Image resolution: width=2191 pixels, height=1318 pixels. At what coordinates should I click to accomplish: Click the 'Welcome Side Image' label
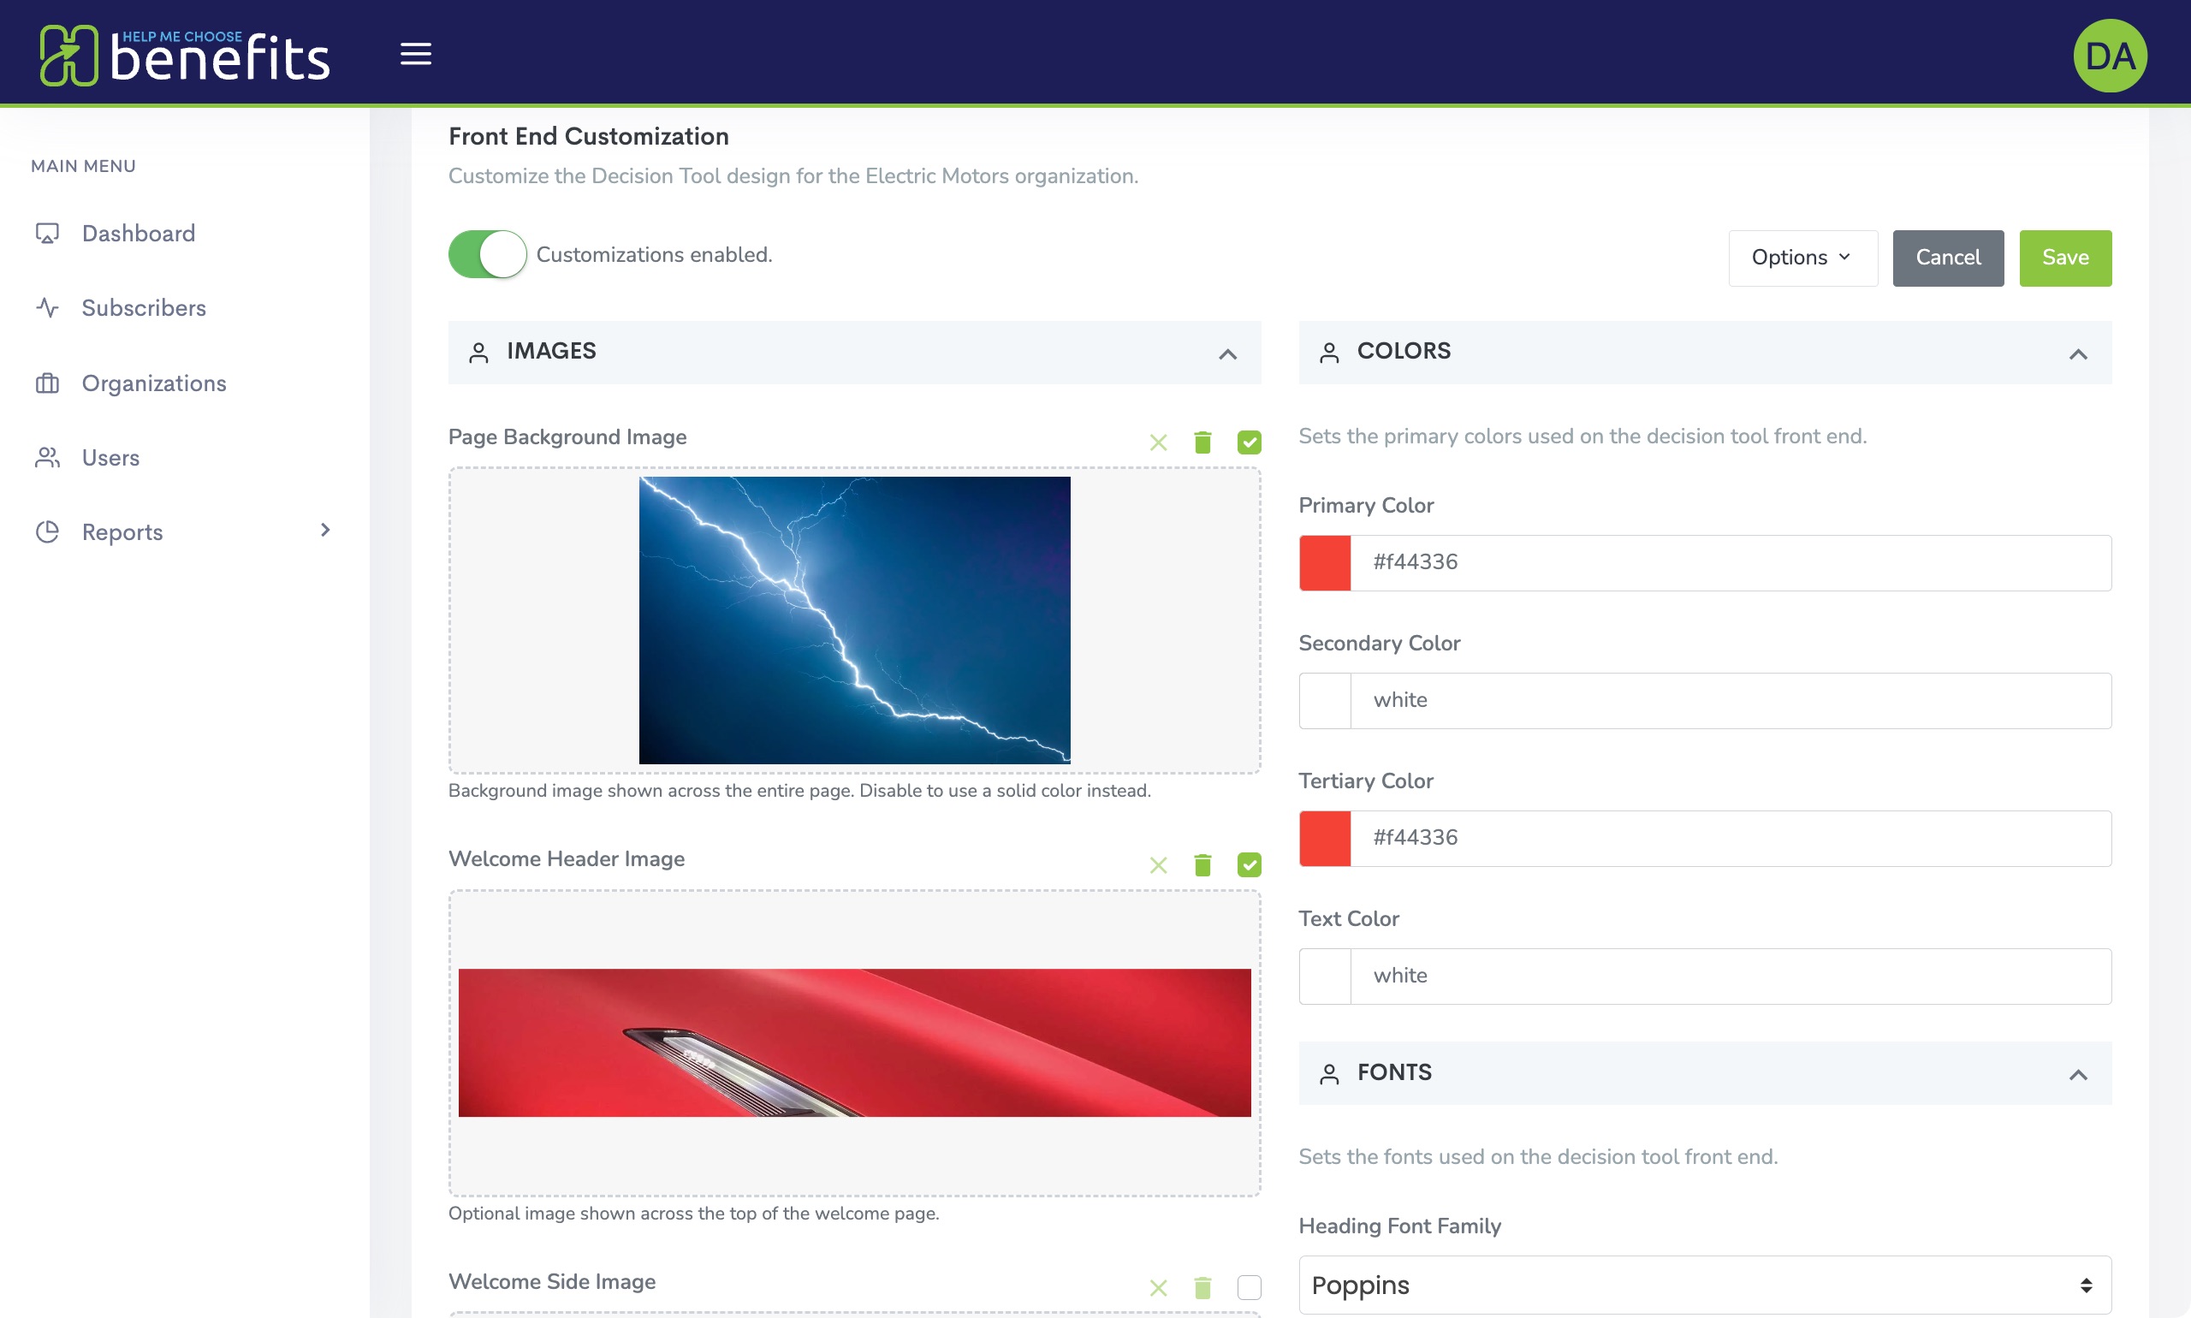(x=551, y=1280)
